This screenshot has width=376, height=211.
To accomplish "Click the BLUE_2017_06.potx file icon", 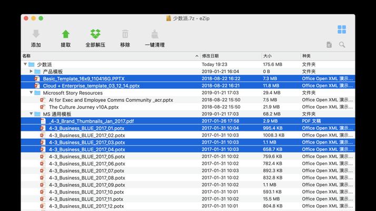I will [x=43, y=164].
